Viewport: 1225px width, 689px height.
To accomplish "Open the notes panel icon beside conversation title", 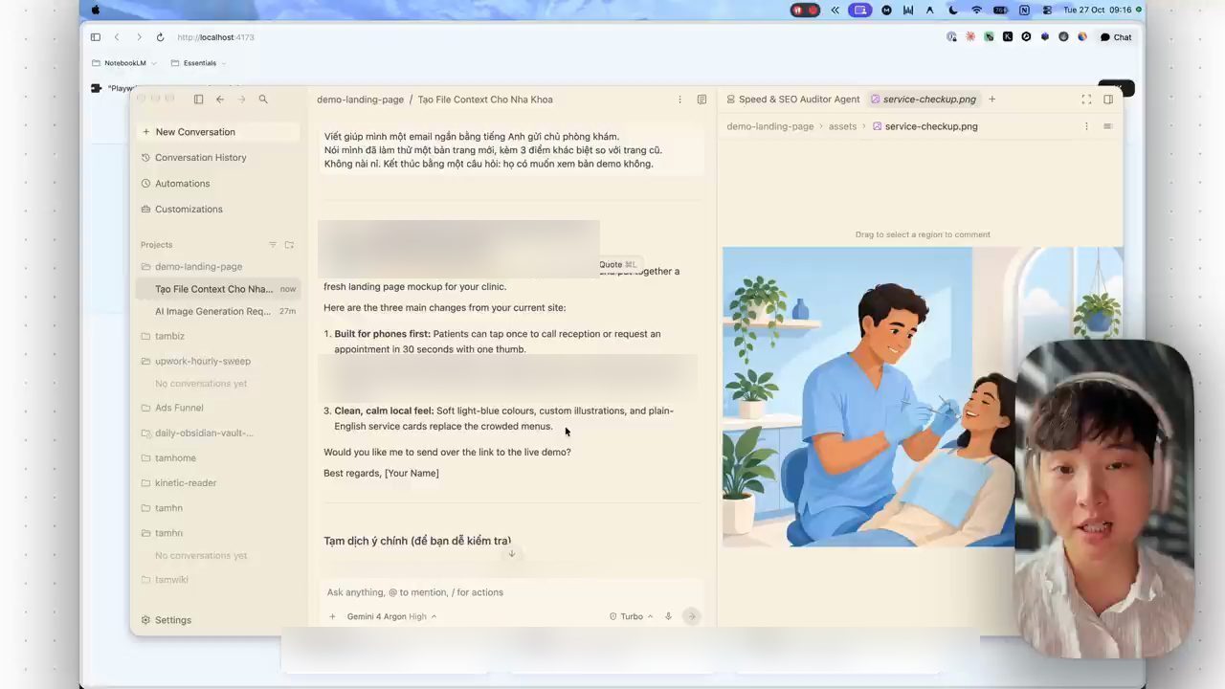I will pyautogui.click(x=702, y=100).
